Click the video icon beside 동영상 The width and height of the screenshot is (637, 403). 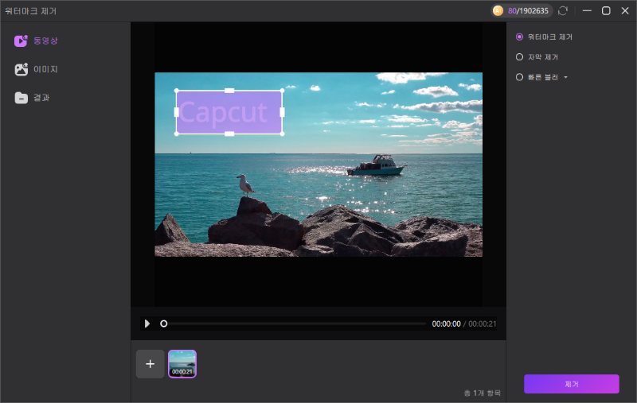(x=21, y=41)
